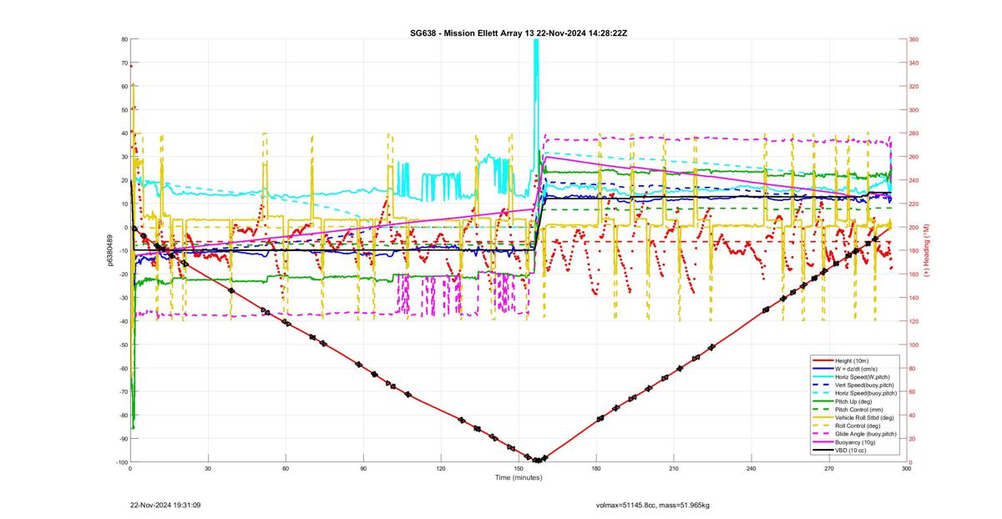This screenshot has width=1002, height=519.
Task: Select the 'Pitch Up (deg)' legend entry
Action: (855, 401)
